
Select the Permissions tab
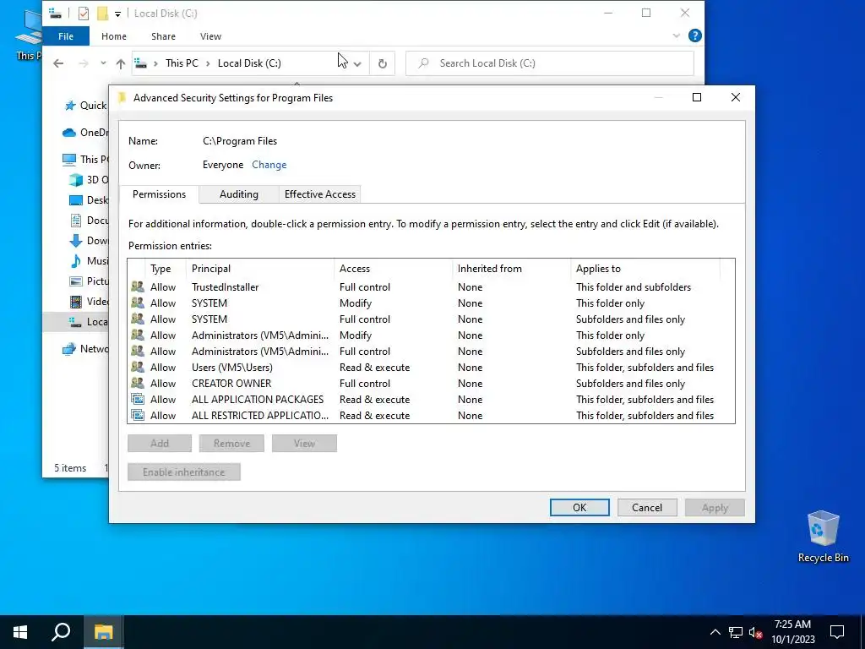tap(159, 194)
